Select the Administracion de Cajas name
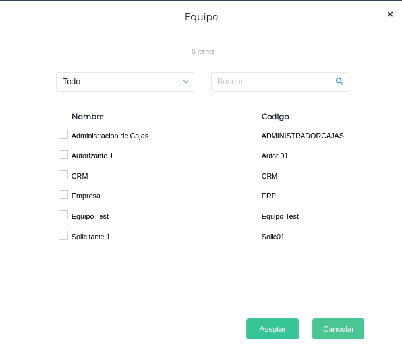The image size is (402, 348). 110,136
